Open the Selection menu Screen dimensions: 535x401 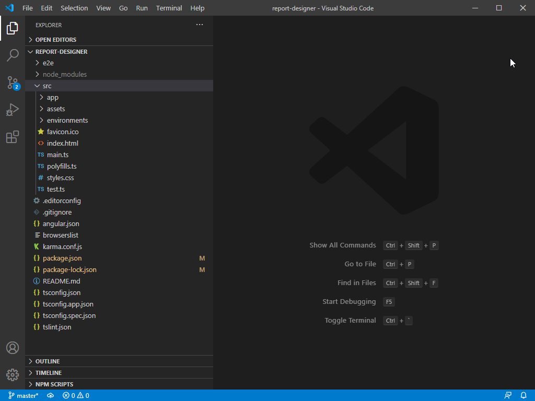coord(74,8)
